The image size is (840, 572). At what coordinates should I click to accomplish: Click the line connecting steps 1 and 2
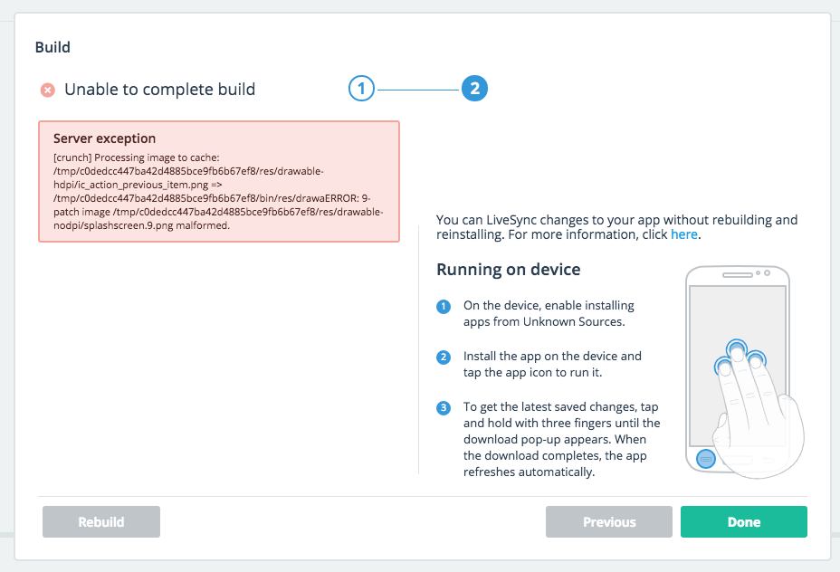417,90
